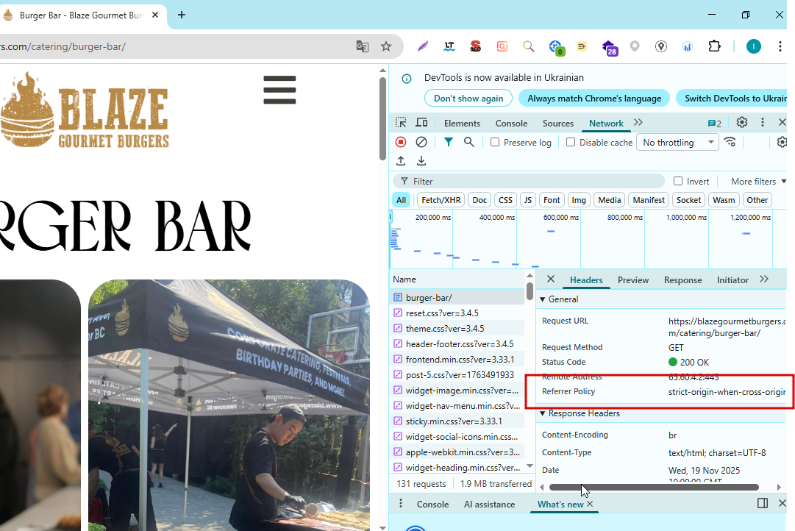Check the Invert filter checkbox
Viewport: 795px width, 531px height.
coord(678,181)
